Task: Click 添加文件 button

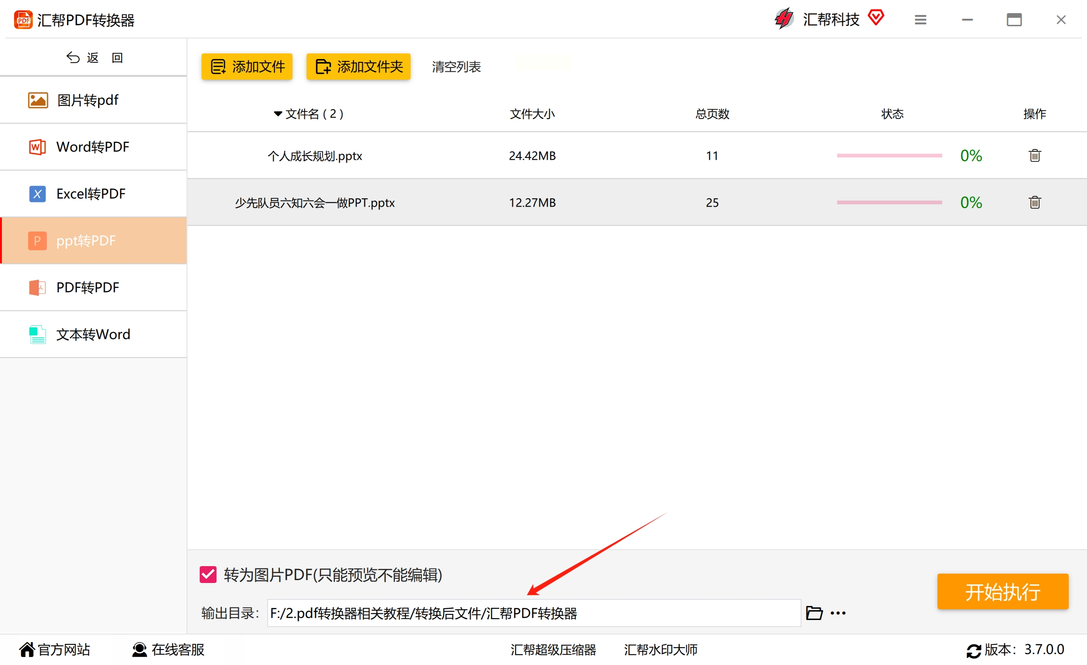Action: click(247, 67)
